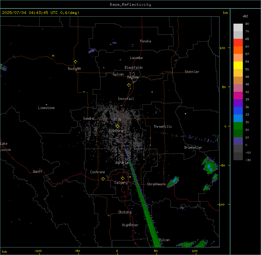Click the Calgary city label

[x=121, y=183]
